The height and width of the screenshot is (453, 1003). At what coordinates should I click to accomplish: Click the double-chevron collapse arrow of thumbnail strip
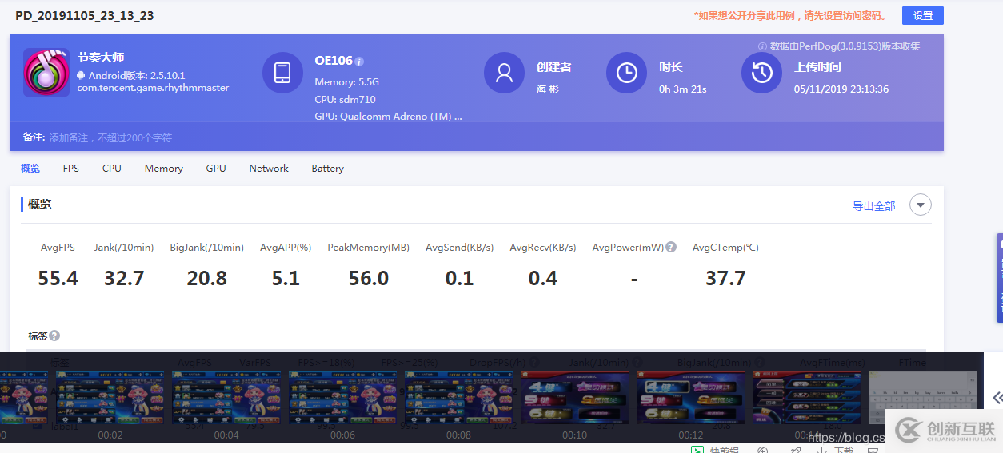997,398
